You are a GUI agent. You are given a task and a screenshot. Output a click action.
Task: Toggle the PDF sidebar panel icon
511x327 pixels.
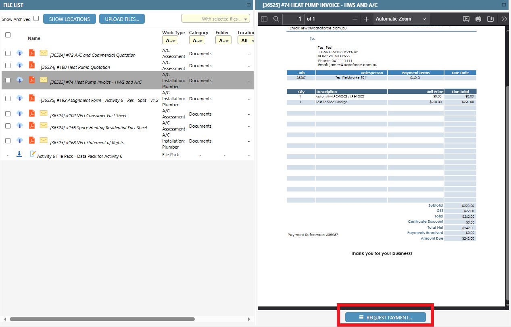click(x=264, y=19)
